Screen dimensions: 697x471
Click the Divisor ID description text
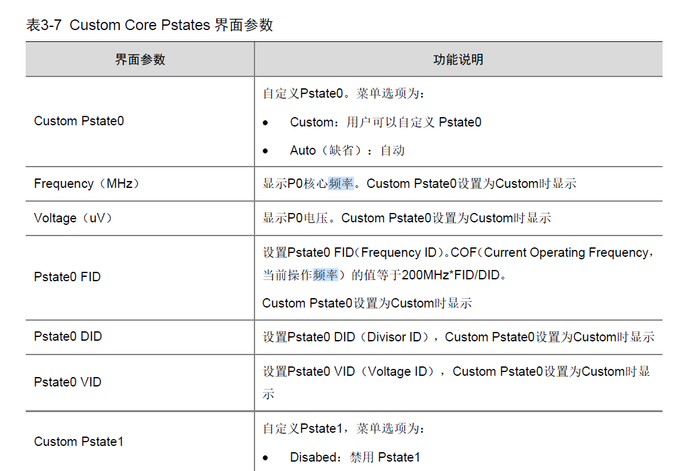click(x=394, y=337)
